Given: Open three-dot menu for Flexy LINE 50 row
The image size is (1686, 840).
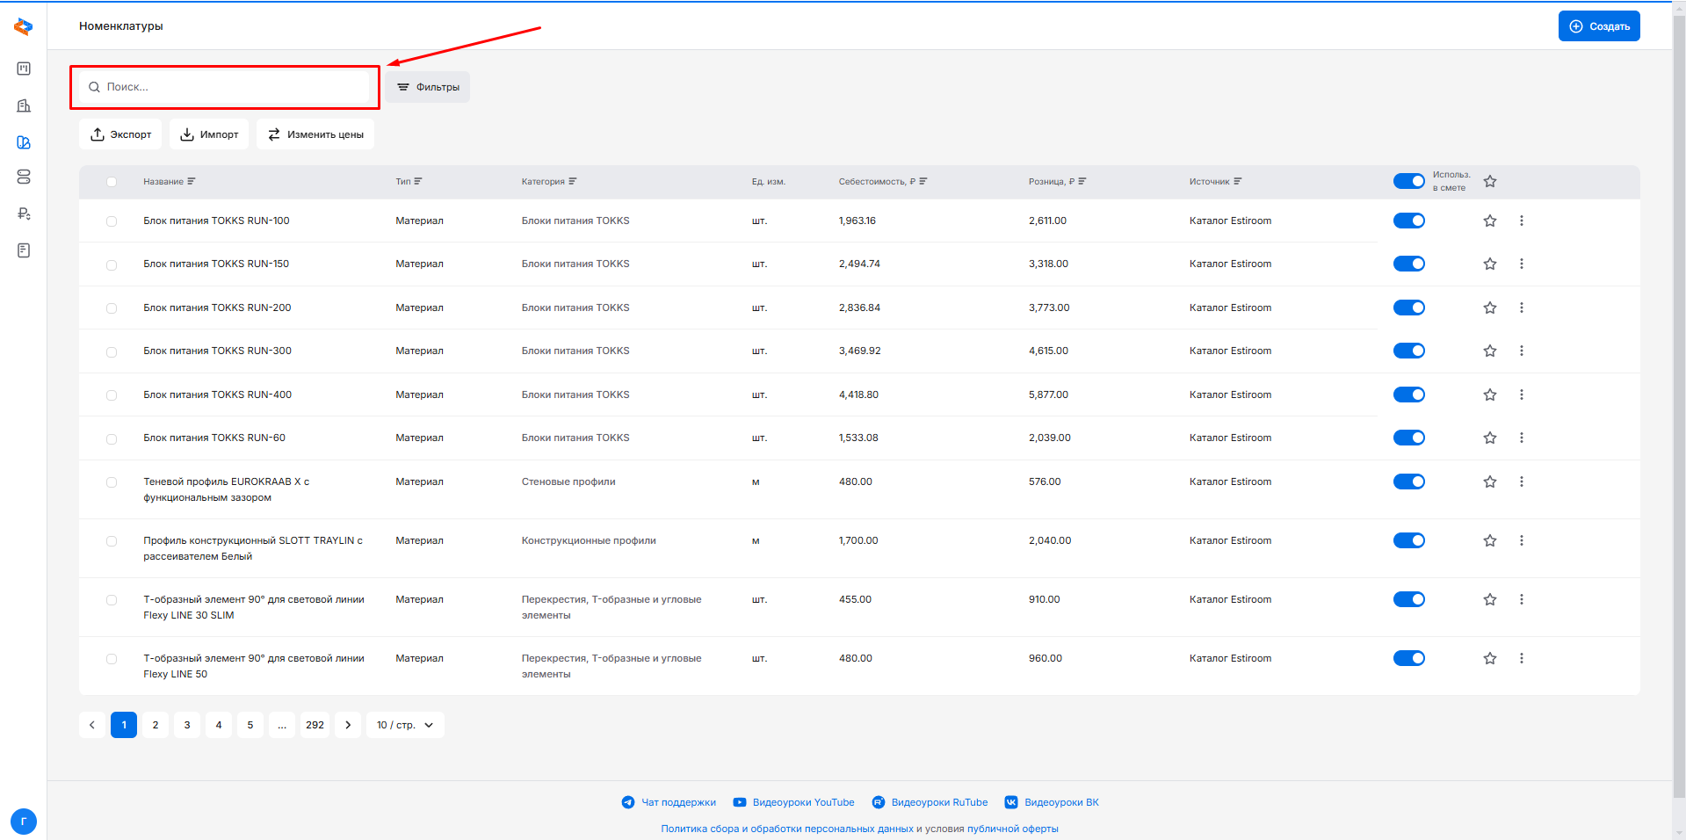Looking at the screenshot, I should (x=1521, y=658).
